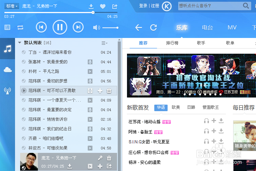Share 庞龙 兄弟抱一下 from playlist row
The image size is (256, 171).
pyautogui.click(x=109, y=166)
